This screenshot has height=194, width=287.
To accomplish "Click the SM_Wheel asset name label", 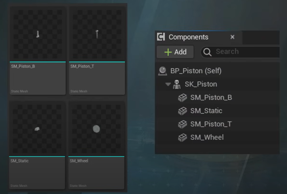I will 79,161.
